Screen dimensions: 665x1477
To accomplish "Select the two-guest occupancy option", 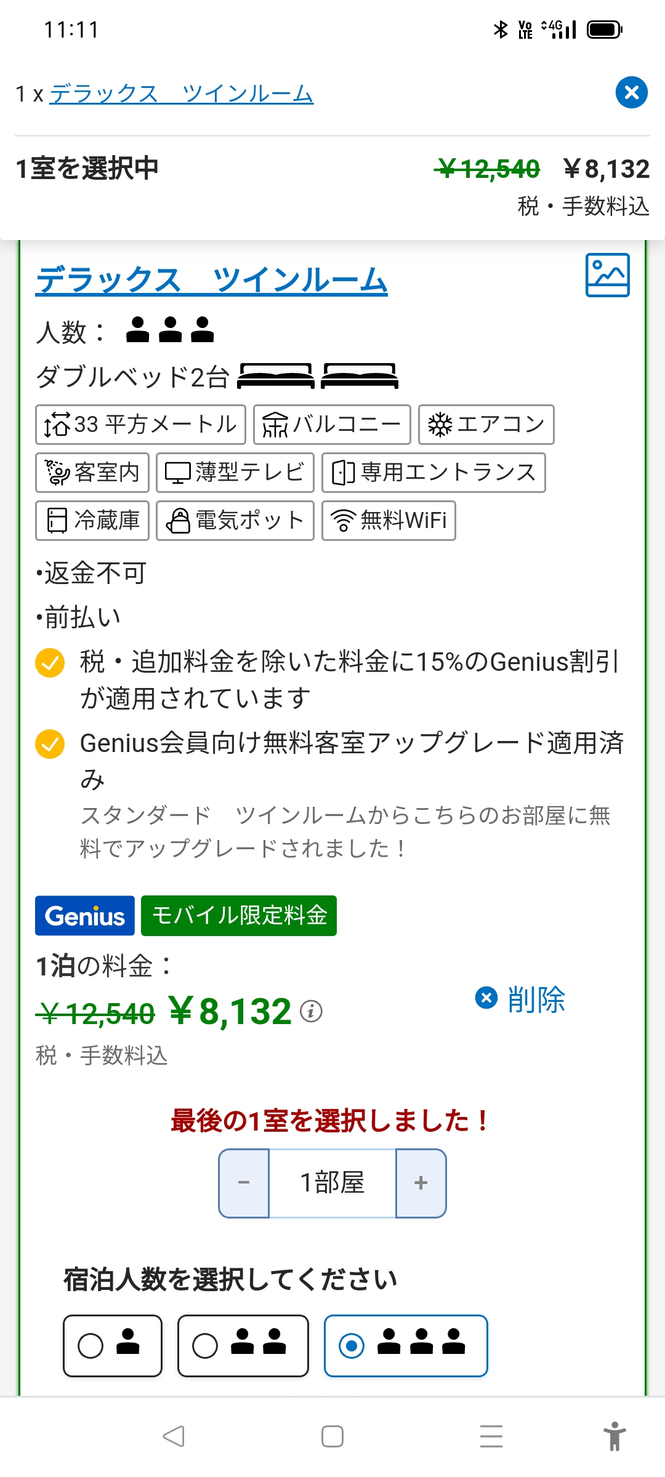I will (x=243, y=1346).
